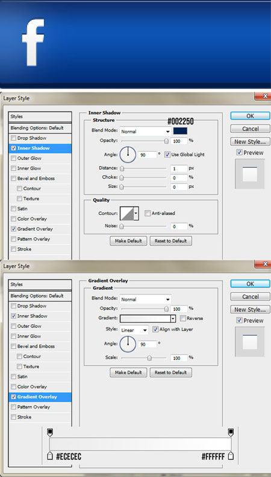Click the gradient bar preview at bottom
The height and width of the screenshot is (477, 271).
(140, 444)
